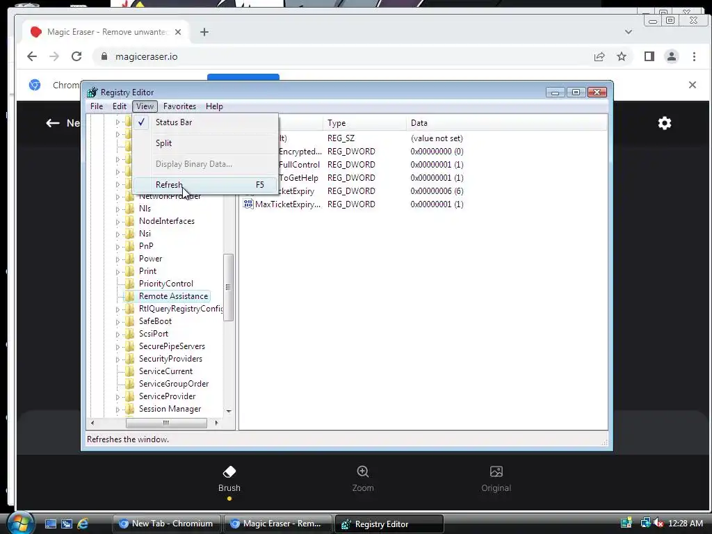
Task: Open the Help menu in Registry Editor
Action: [214, 106]
